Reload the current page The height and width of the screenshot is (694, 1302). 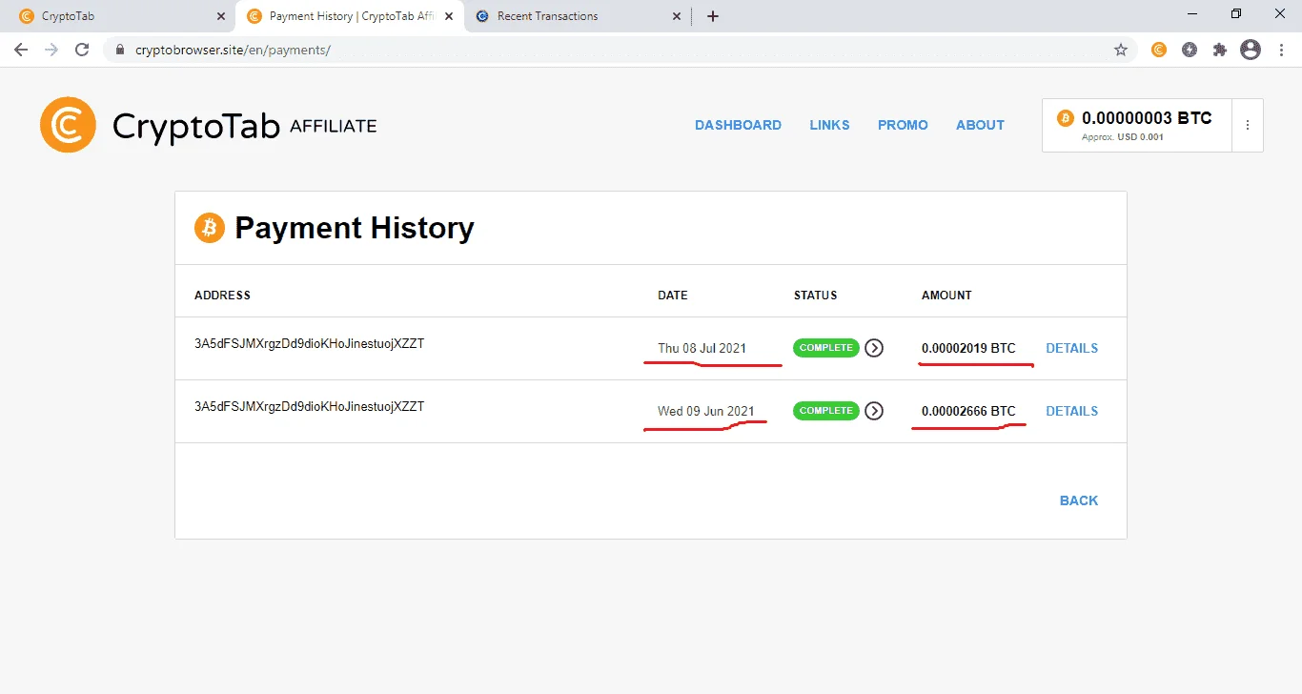click(x=82, y=50)
